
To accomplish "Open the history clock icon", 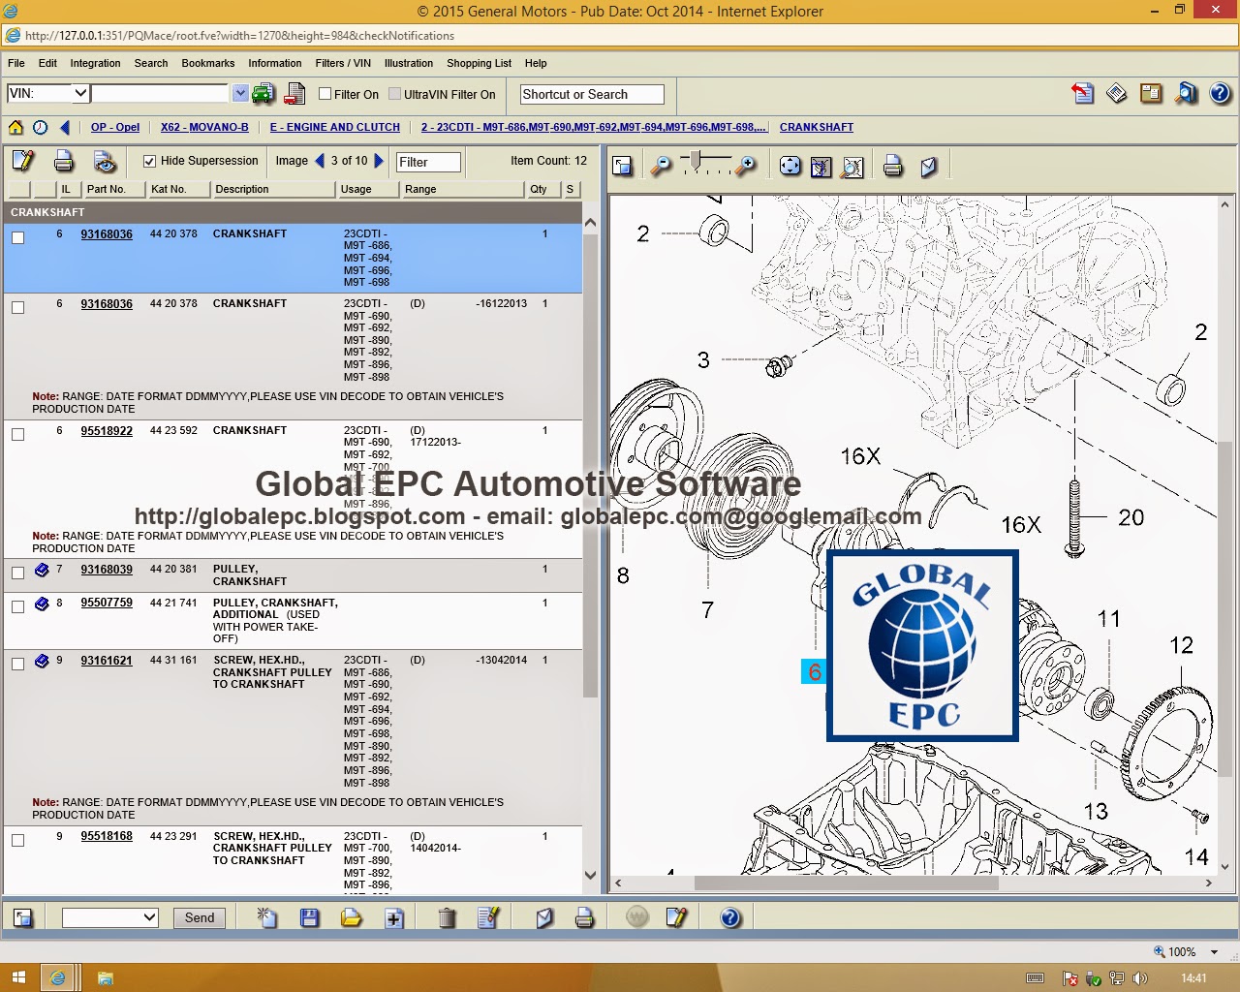I will coord(40,127).
